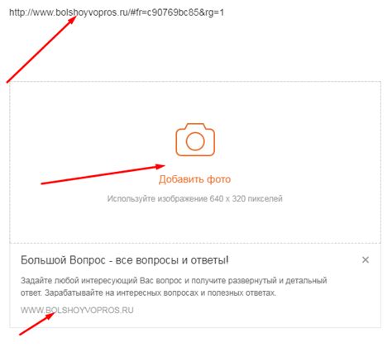Click the "#fr=c90769bc85" part of the URL
This screenshot has height=347, width=392.
pyautogui.click(x=165, y=12)
